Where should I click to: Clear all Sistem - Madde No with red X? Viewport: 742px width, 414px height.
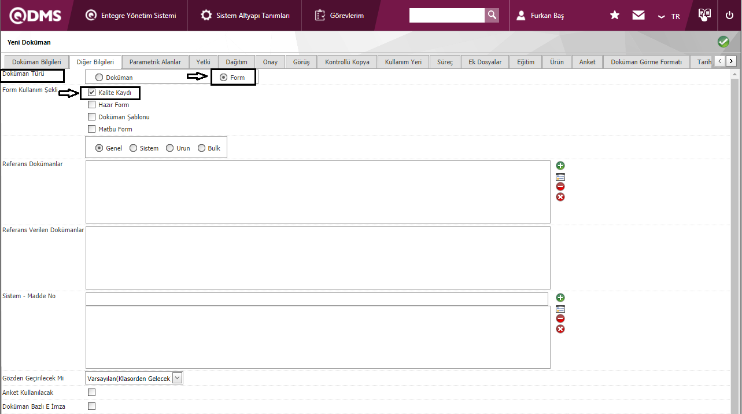[x=560, y=329]
